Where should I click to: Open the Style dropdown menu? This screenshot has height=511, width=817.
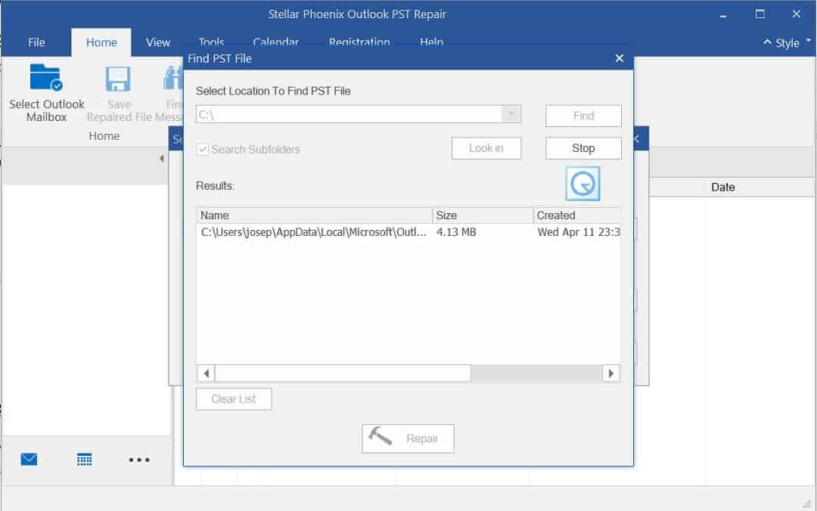(x=808, y=40)
